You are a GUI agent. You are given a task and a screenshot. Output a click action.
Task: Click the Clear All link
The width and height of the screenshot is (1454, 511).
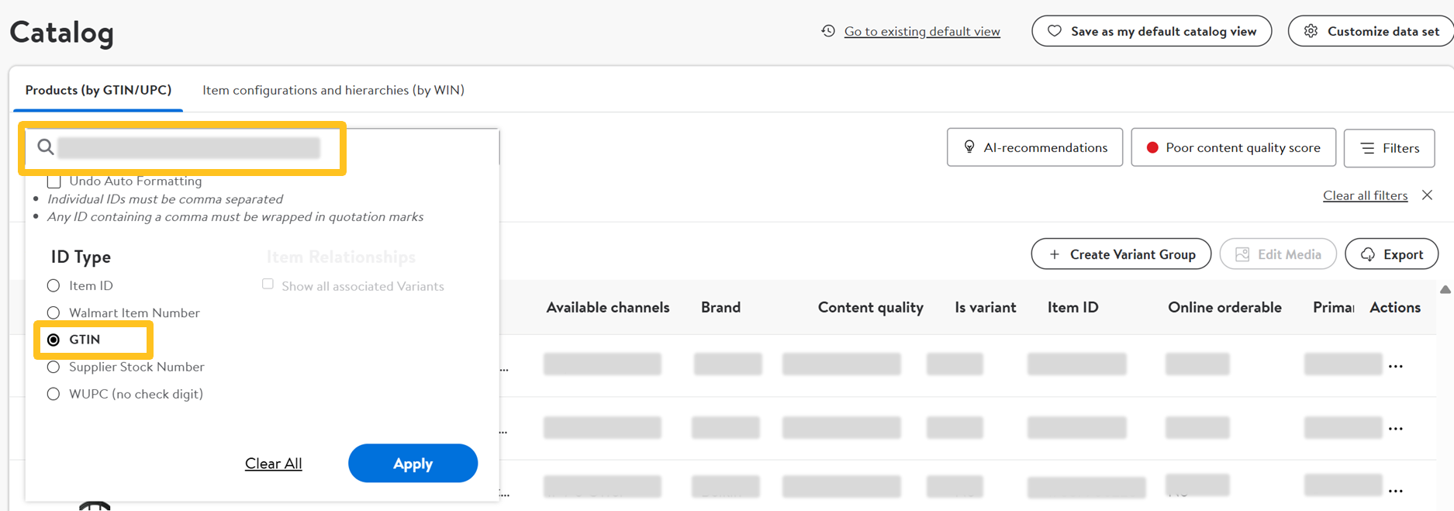pos(273,463)
